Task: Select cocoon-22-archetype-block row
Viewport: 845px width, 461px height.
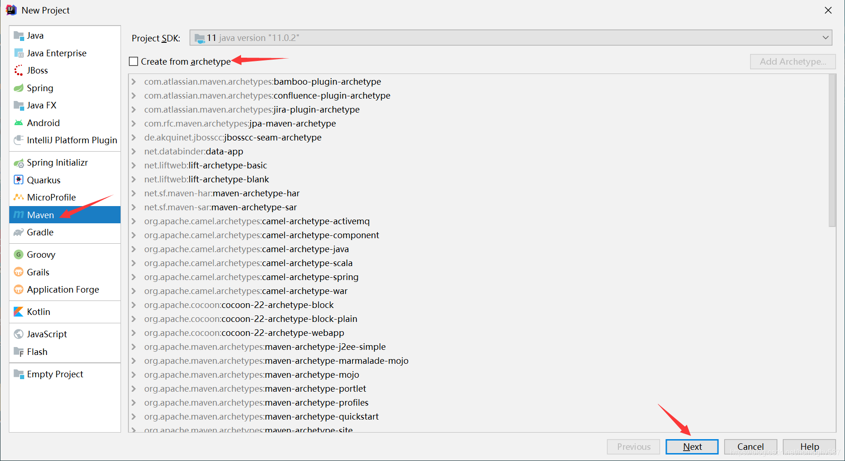Action: [x=478, y=305]
